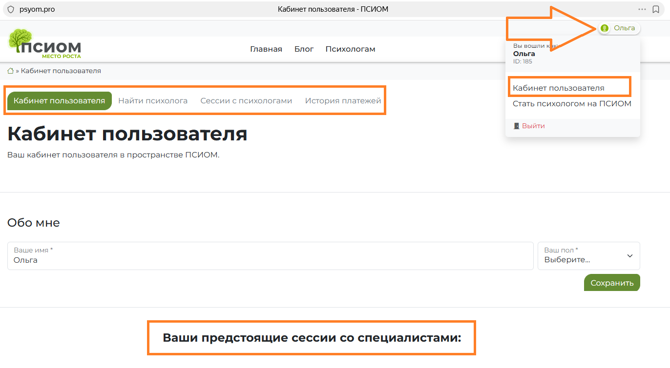The height and width of the screenshot is (368, 670).
Task: Expand the Ваш пол dropdown
Action: 588,256
